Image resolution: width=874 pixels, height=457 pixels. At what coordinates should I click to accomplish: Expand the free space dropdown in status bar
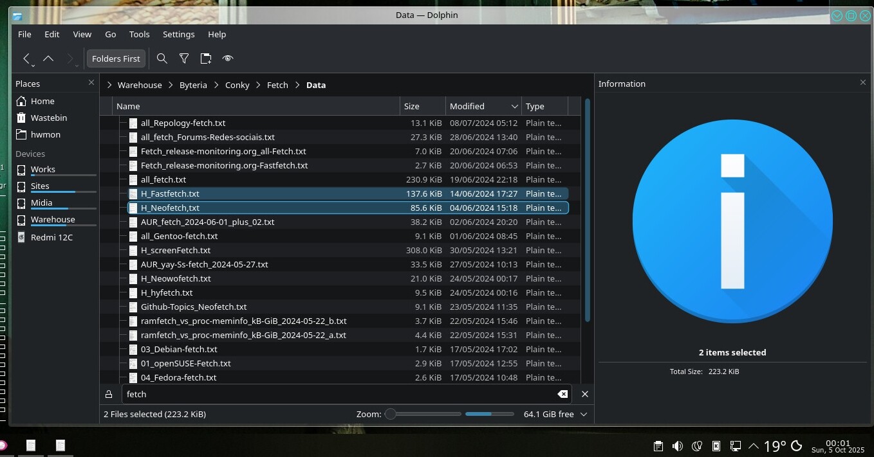pos(584,414)
